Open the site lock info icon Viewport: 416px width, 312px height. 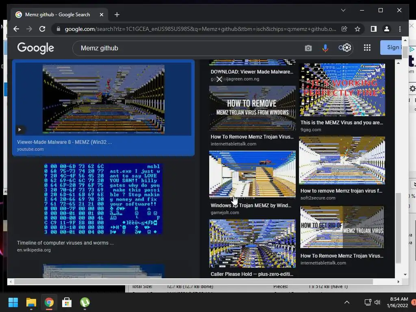pos(58,29)
